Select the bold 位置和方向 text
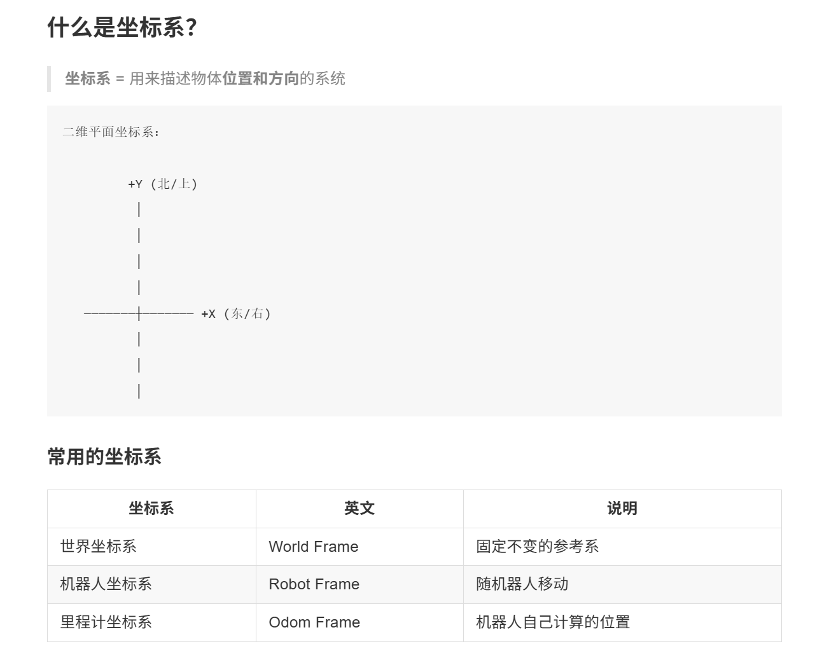The image size is (829, 651). (261, 79)
